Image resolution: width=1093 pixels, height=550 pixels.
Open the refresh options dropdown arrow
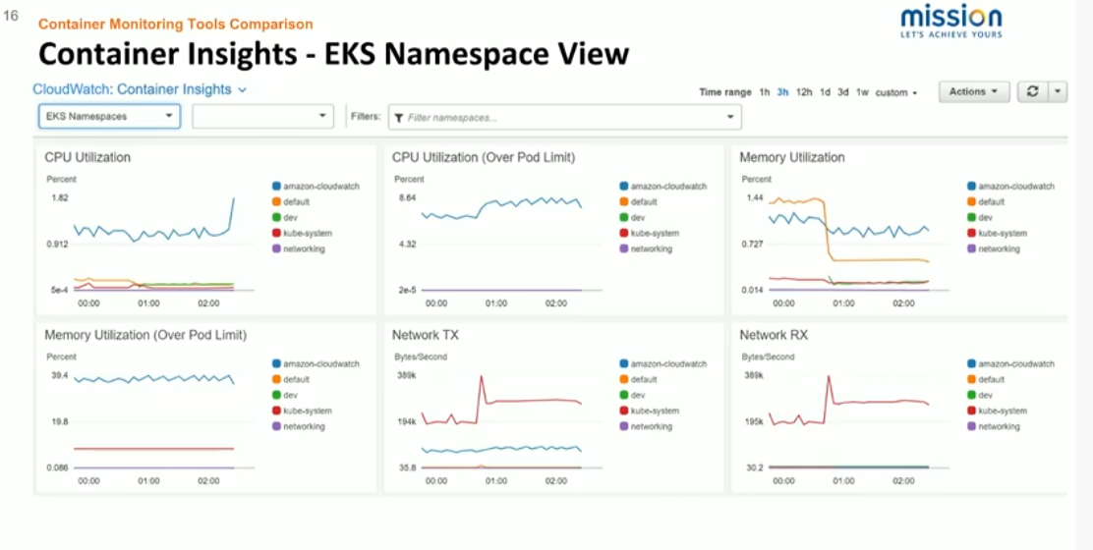[x=1058, y=91]
